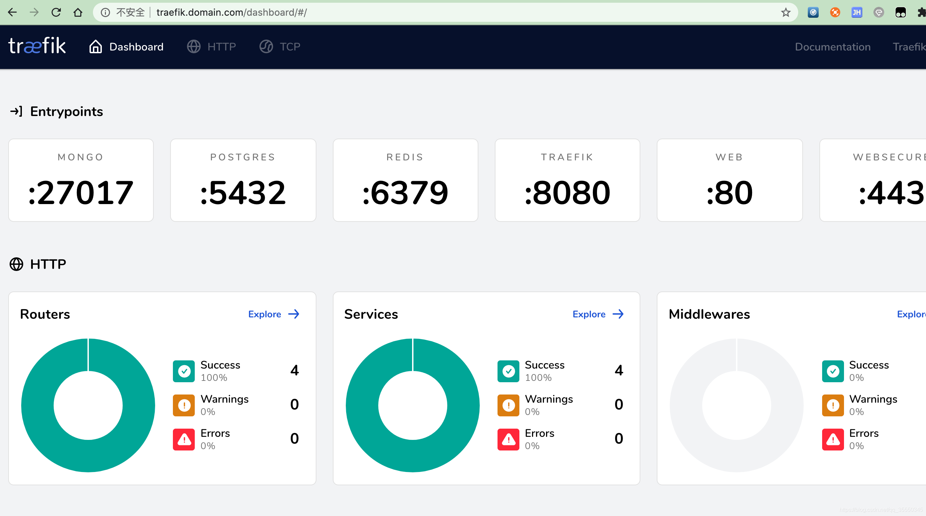
Task: Click the Services Errors red icon
Action: coord(509,440)
